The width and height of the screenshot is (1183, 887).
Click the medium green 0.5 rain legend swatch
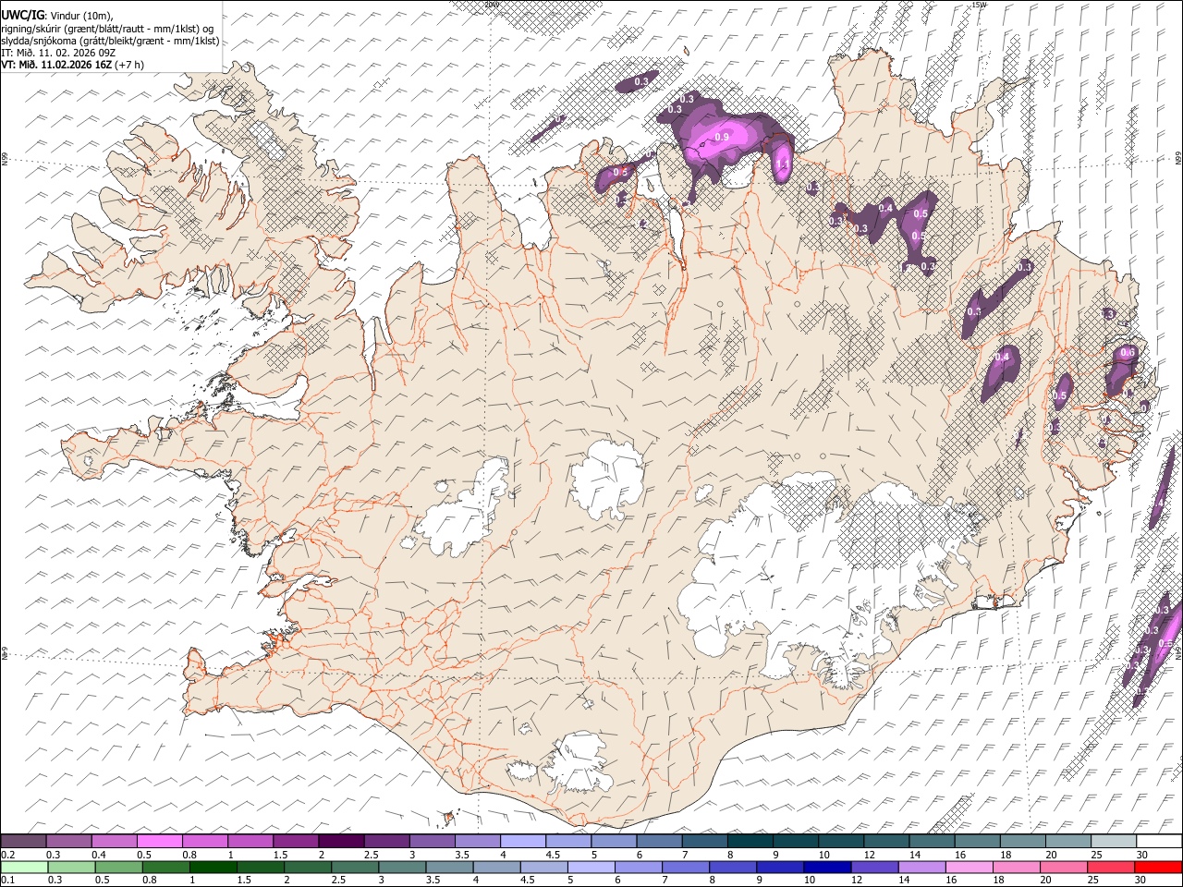pos(118,867)
